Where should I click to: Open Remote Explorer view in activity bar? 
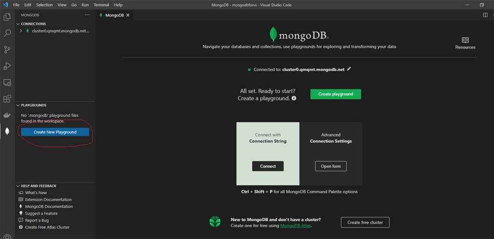7,82
